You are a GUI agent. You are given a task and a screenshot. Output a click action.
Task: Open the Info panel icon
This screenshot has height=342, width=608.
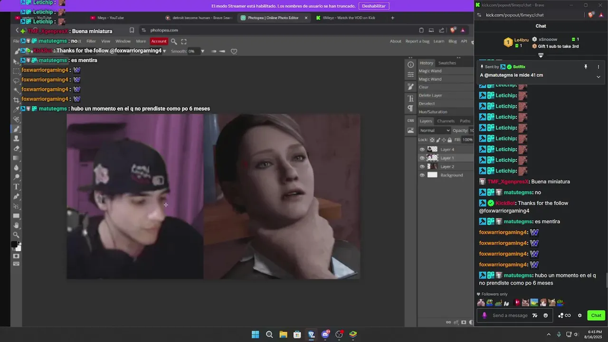411,65
